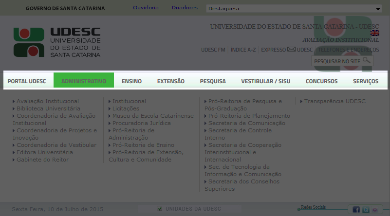The image size is (390, 216).
Task: Open Sec. de Tecnologia da Informação e Comunicação
Action: [243, 170]
